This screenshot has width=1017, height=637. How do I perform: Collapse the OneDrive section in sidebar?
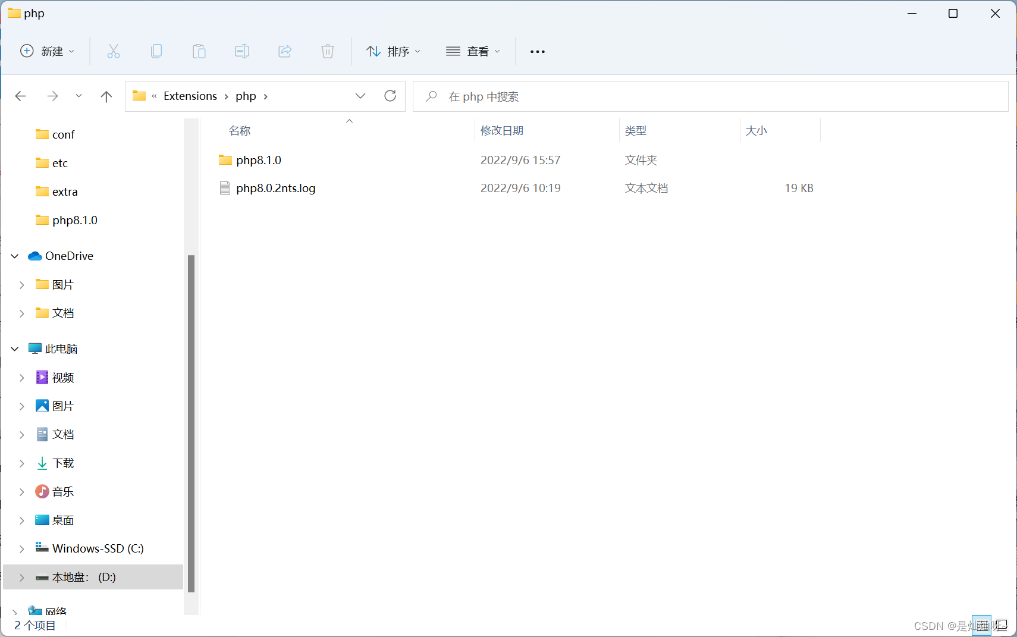(x=14, y=256)
